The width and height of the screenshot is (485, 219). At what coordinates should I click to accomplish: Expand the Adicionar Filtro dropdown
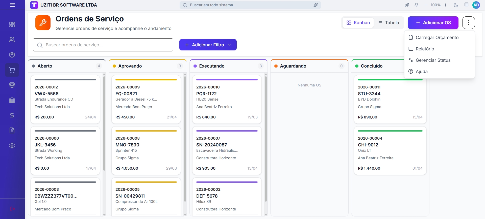[x=208, y=45]
